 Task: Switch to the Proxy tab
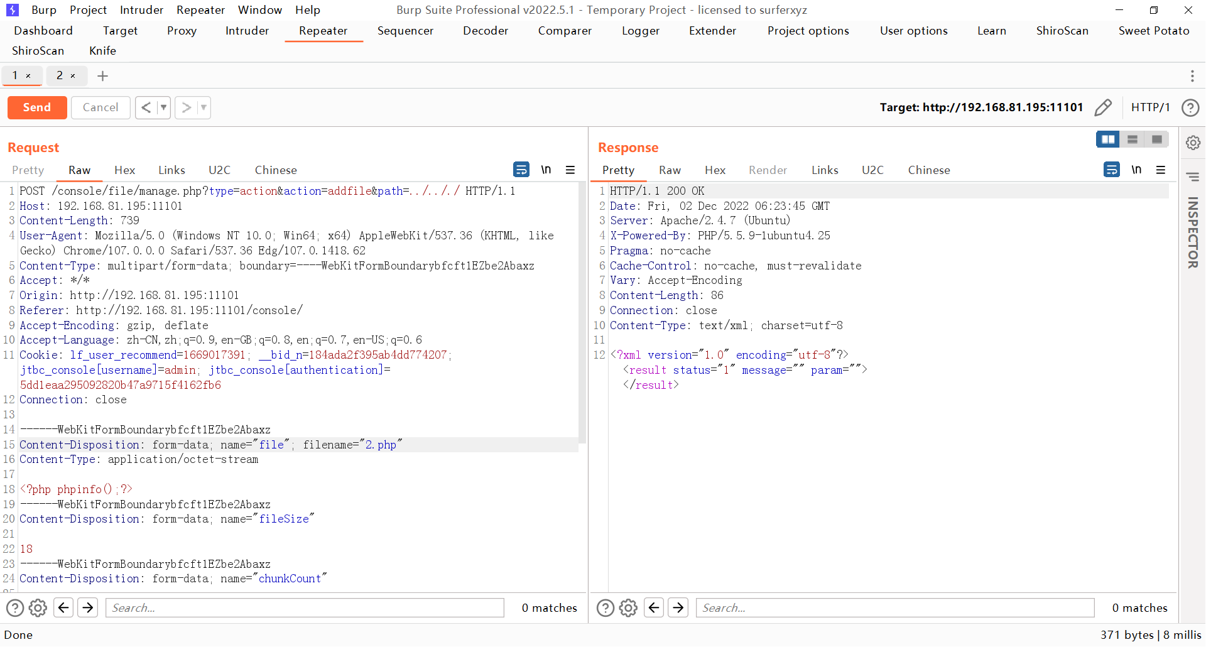(182, 31)
